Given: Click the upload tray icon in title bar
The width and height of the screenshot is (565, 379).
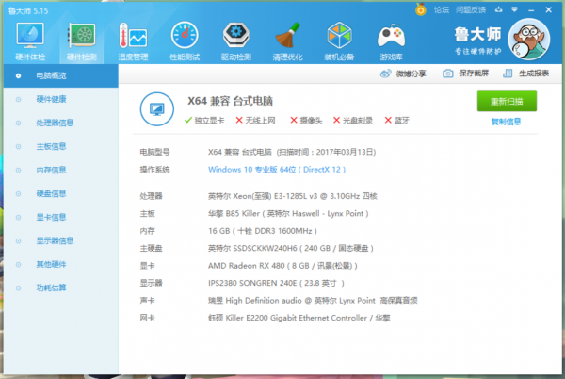Looking at the screenshot, I should pos(499,9).
